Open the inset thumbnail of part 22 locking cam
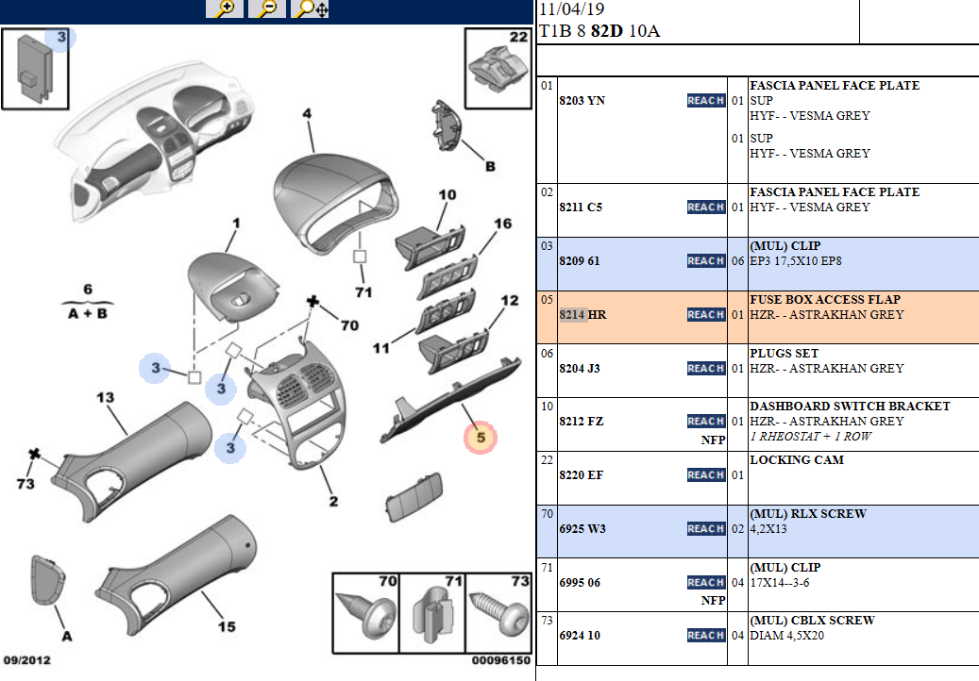 (498, 68)
